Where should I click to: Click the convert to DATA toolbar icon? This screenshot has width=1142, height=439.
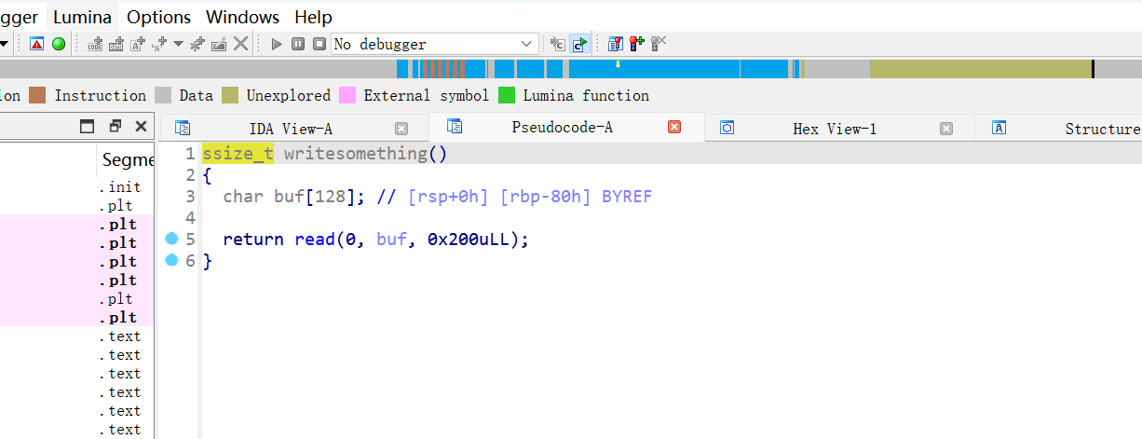click(x=116, y=44)
